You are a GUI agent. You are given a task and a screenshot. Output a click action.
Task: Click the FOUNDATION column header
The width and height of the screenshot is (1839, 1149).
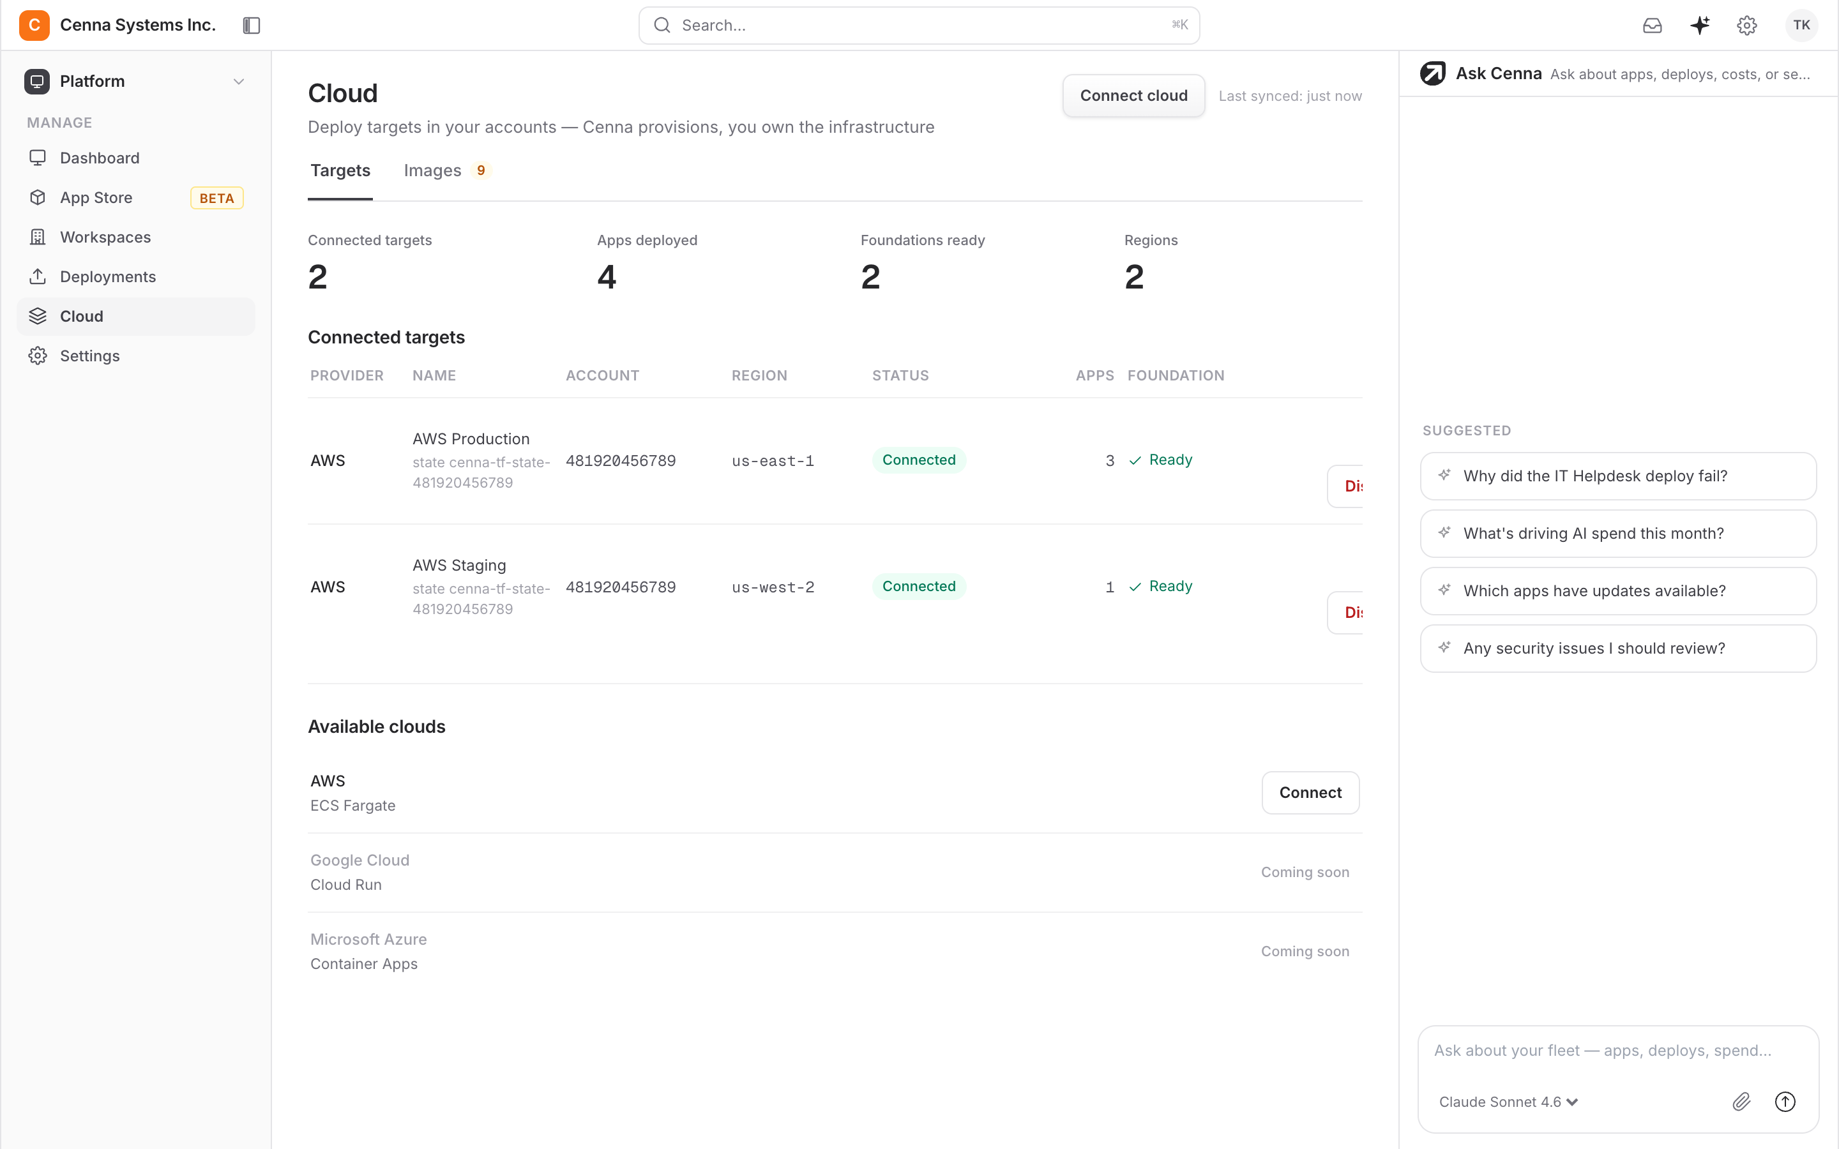click(x=1176, y=375)
